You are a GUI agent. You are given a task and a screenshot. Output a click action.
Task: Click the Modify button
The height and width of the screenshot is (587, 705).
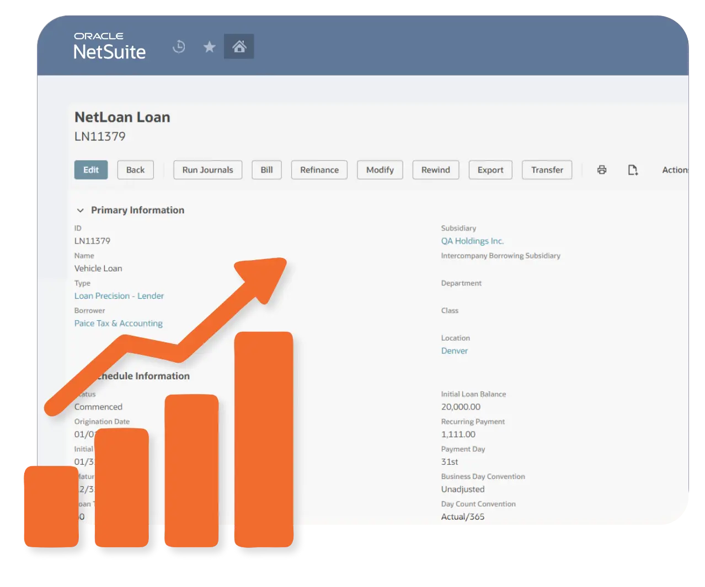380,170
